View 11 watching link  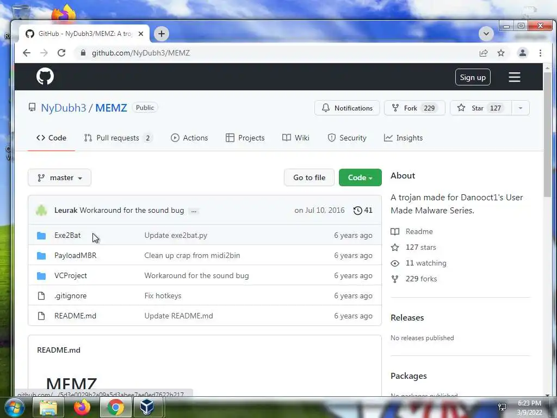pyautogui.click(x=426, y=263)
